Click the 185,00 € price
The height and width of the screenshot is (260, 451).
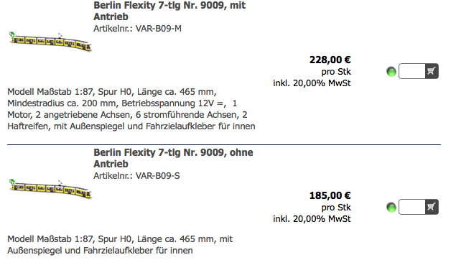pos(330,195)
